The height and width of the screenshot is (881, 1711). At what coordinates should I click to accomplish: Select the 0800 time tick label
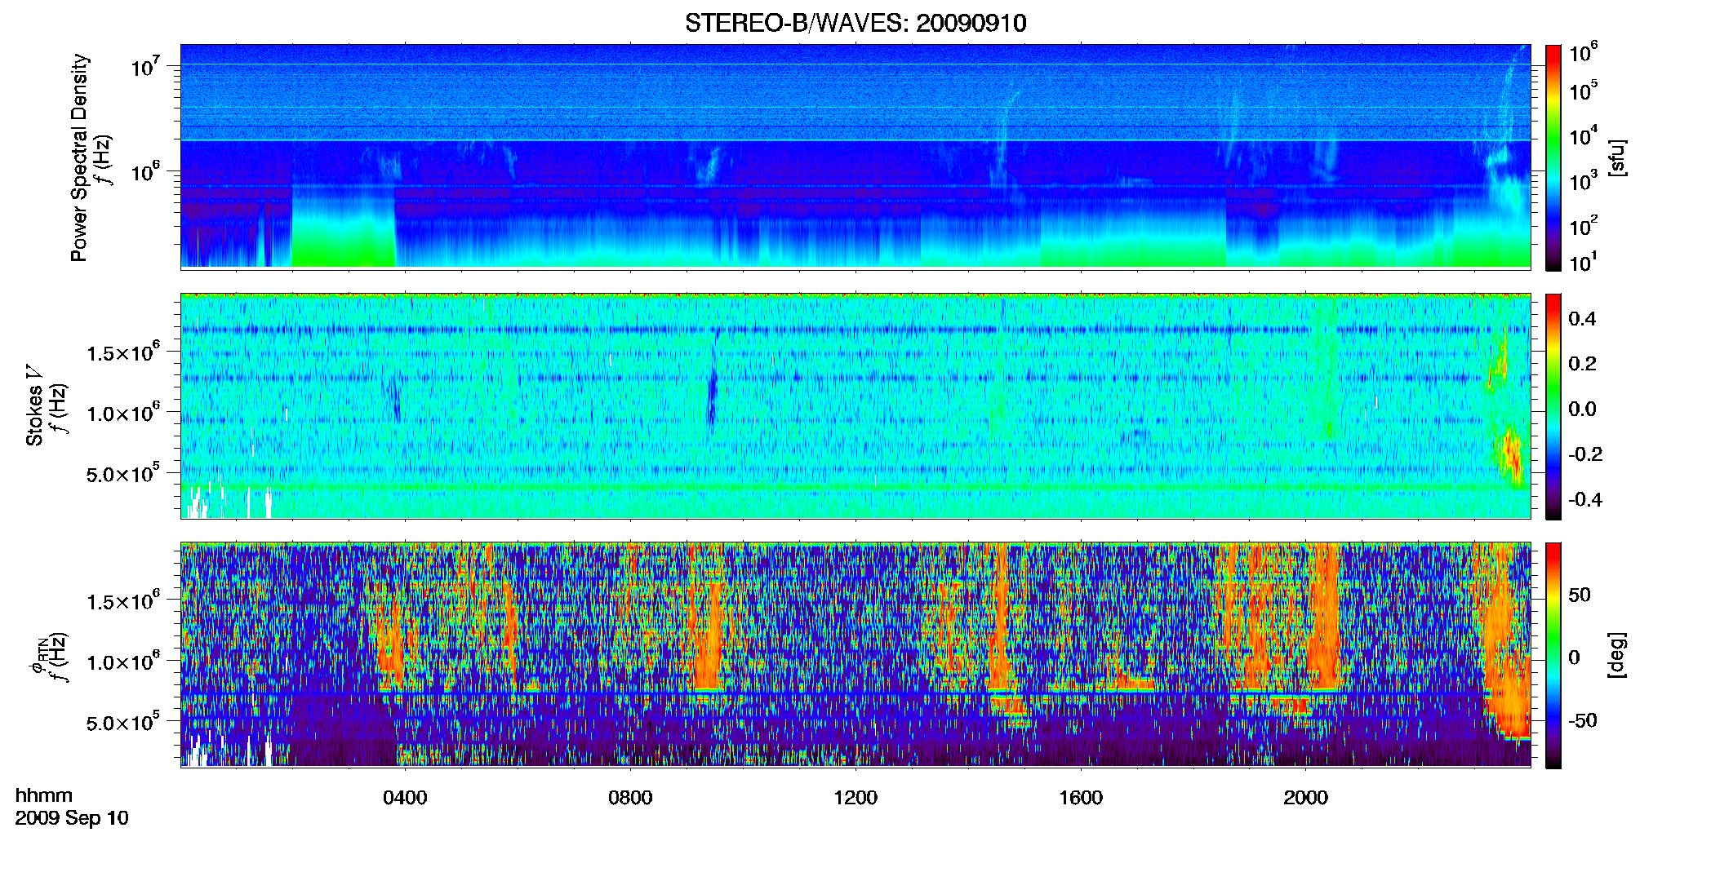630,798
